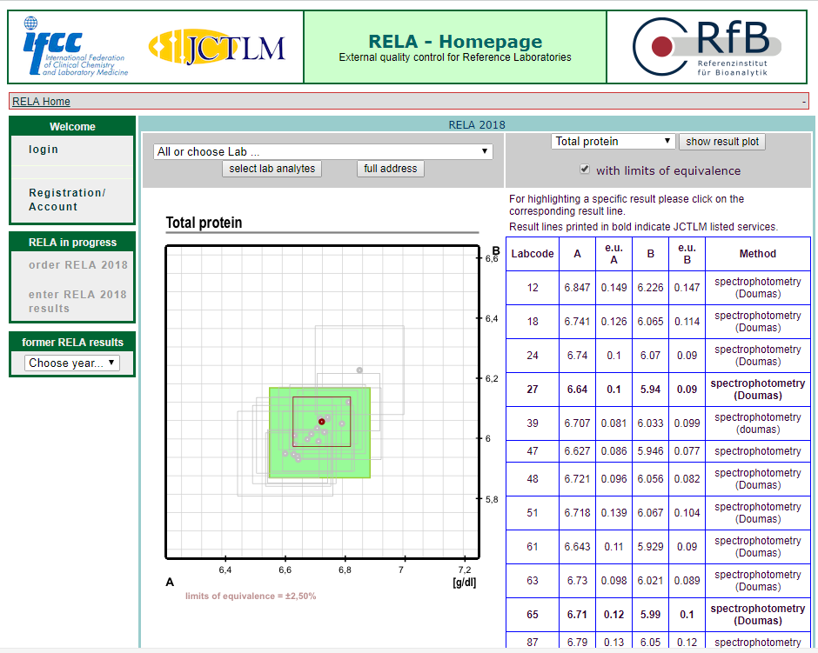The width and height of the screenshot is (818, 653).
Task: Click the JCTLM logo
Action: 217,47
